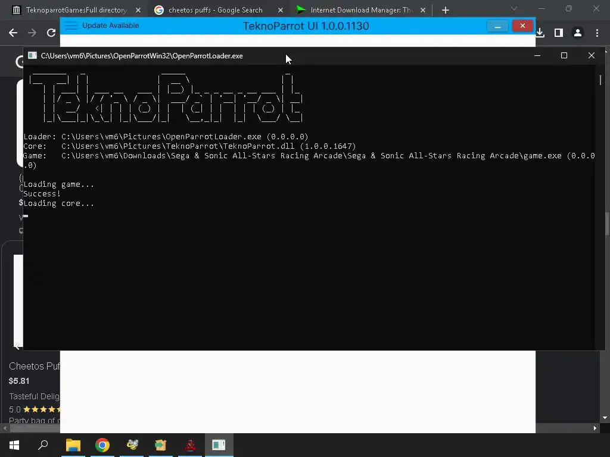The height and width of the screenshot is (457, 610).
Task: Open TeknoParrot UI hamburger menu
Action: [71, 26]
